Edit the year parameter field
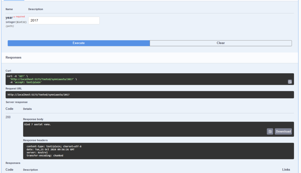 64,20
